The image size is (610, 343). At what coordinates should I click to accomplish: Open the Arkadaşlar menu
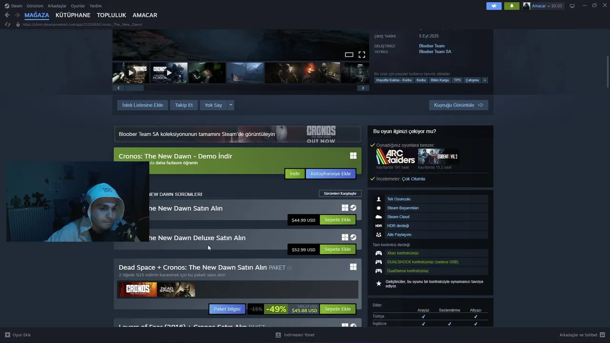coord(57,6)
